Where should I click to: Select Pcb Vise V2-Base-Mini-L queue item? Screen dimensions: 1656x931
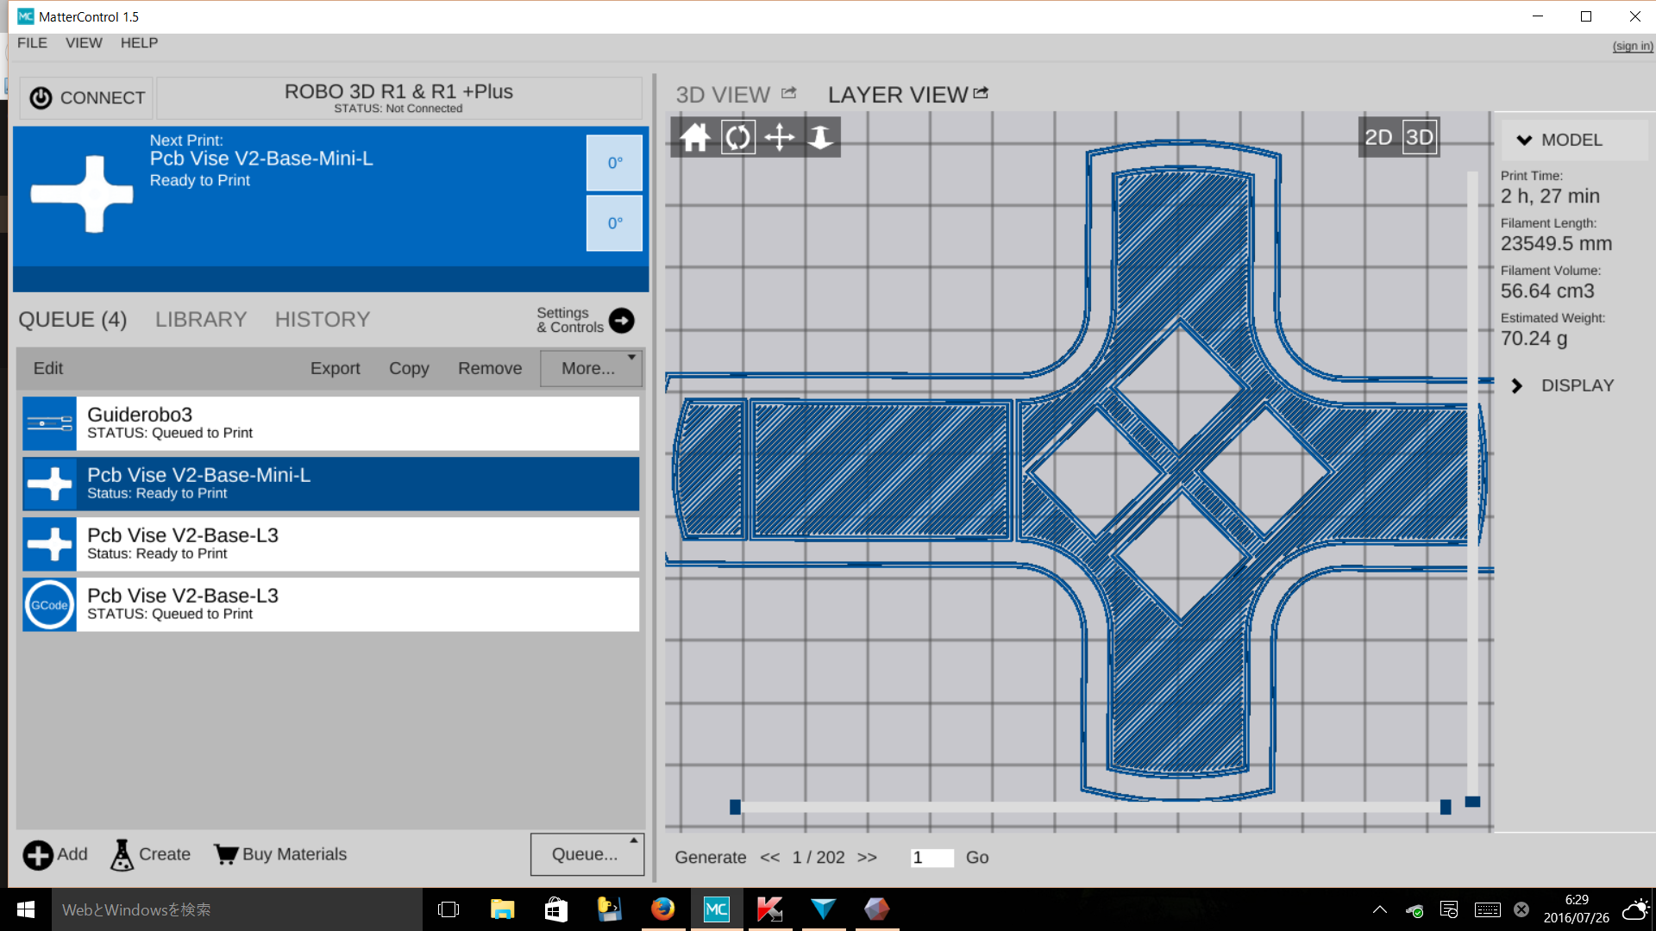[330, 484]
